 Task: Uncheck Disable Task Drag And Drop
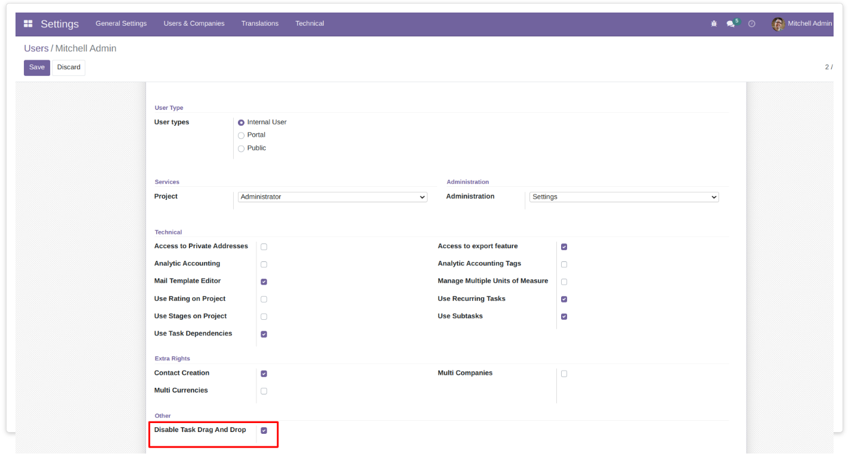(x=264, y=431)
